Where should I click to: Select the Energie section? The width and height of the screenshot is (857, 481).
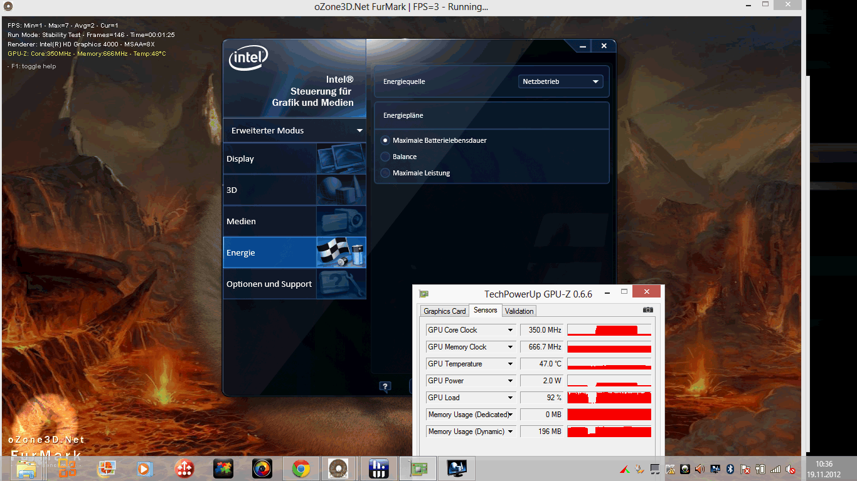click(294, 252)
